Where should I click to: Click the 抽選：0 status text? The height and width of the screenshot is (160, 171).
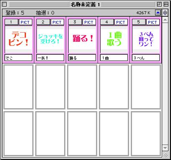tap(45, 13)
